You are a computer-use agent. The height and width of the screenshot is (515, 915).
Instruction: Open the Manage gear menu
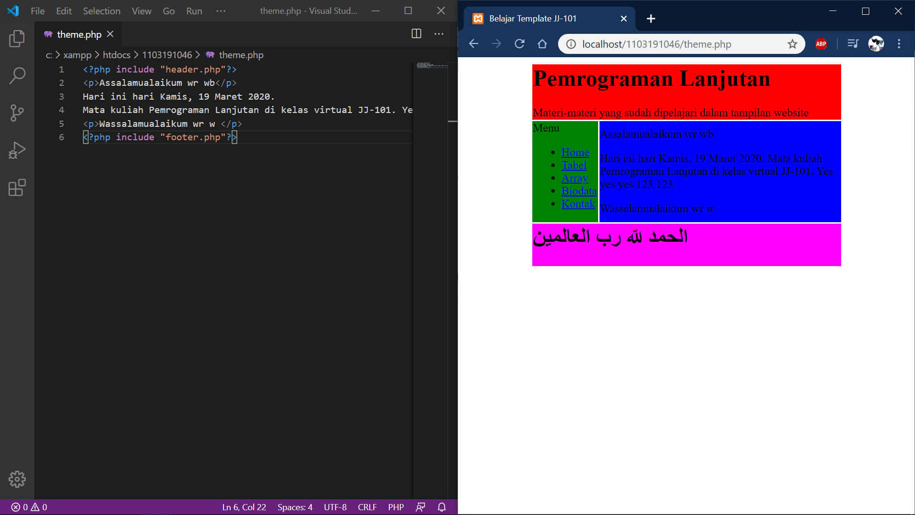[x=17, y=479]
